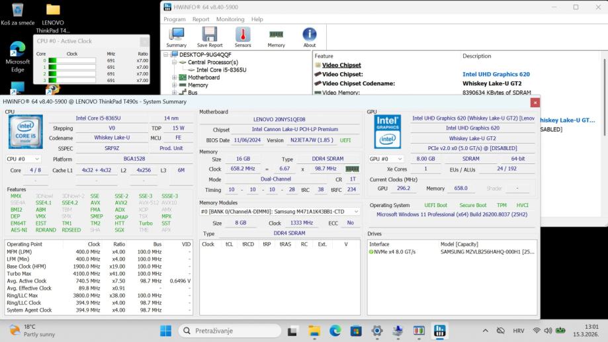Click the Windows Start button
608x342 pixels.
click(x=165, y=330)
